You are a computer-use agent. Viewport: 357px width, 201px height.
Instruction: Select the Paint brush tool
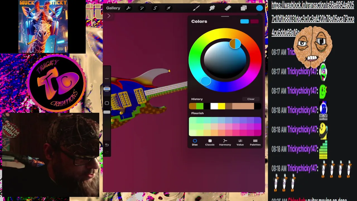[196, 8]
